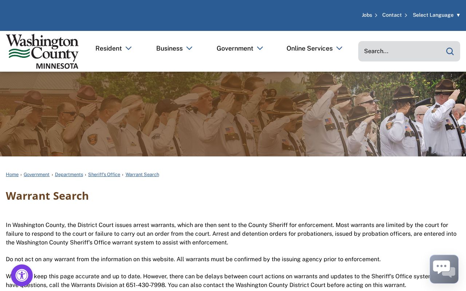466x291 pixels.
Task: Open the accessibility options icon
Action: [22, 275]
